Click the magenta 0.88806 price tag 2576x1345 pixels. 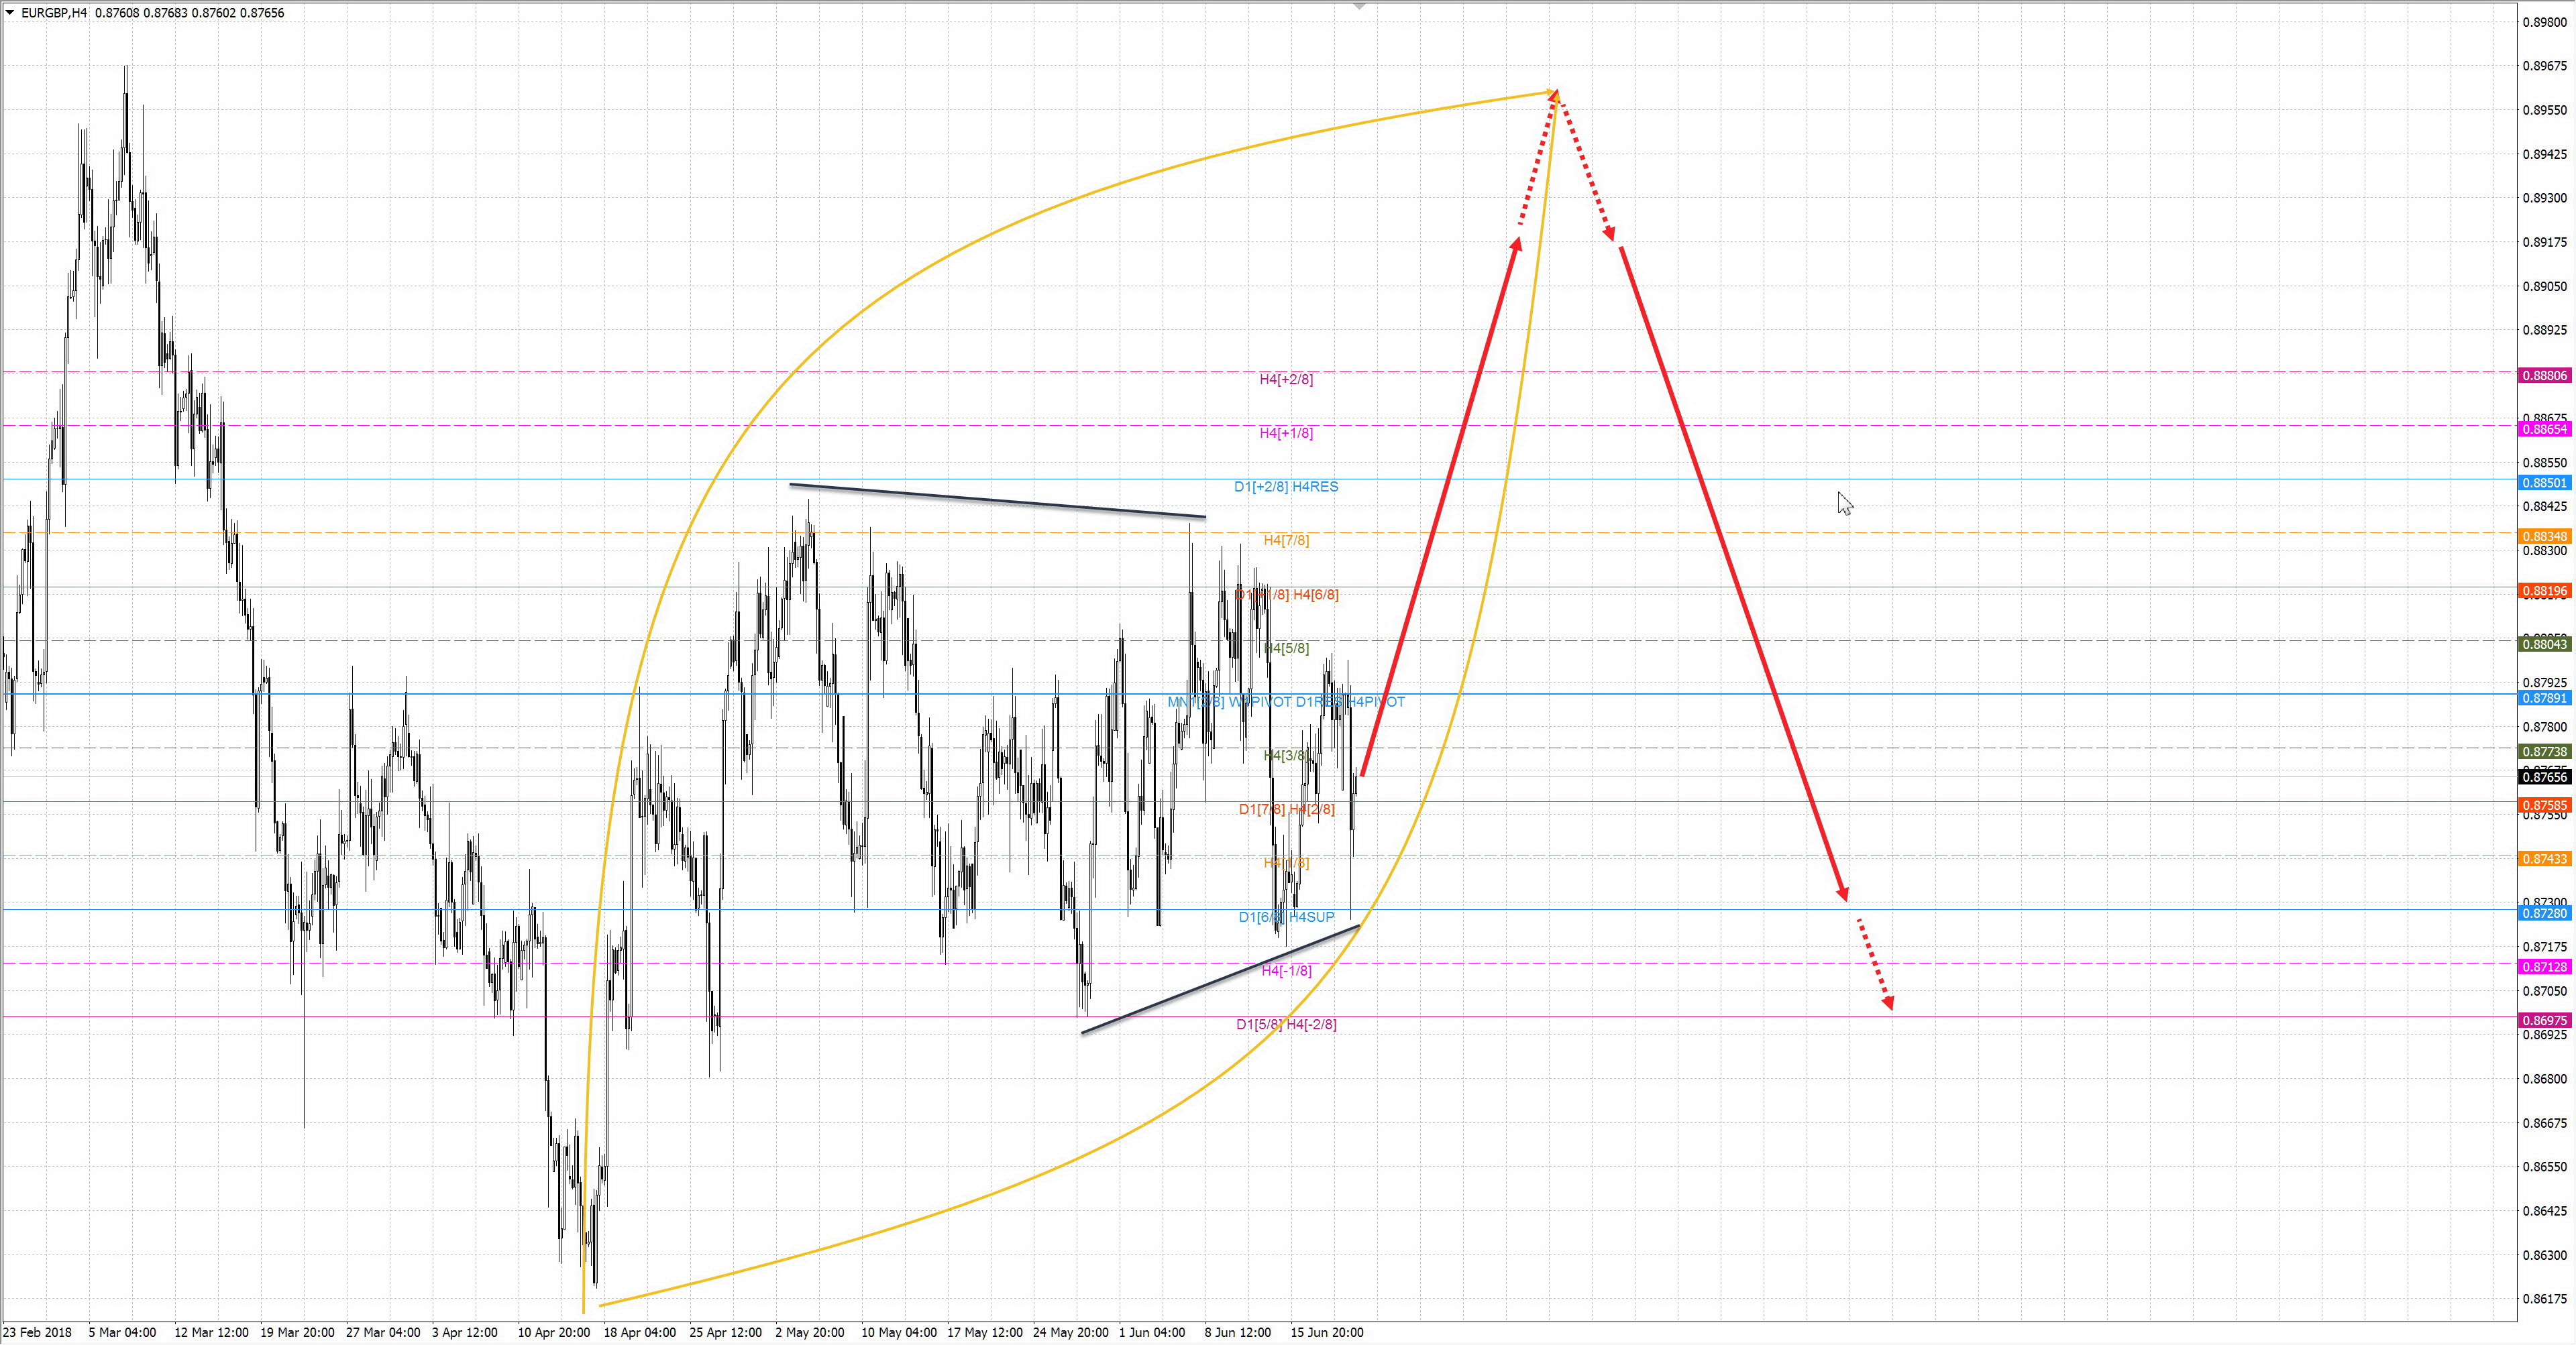point(2544,375)
